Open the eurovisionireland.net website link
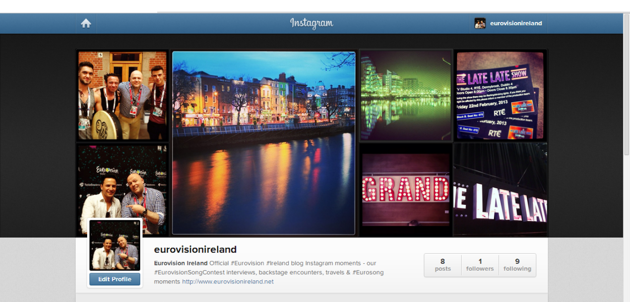630x302 pixels. pyautogui.click(x=228, y=281)
